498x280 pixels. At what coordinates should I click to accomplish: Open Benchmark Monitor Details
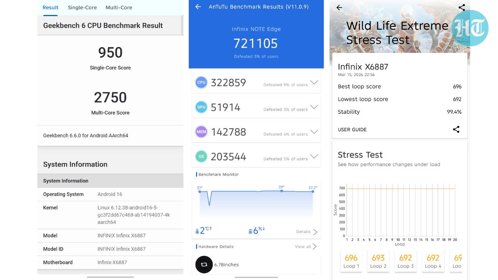(307, 232)
